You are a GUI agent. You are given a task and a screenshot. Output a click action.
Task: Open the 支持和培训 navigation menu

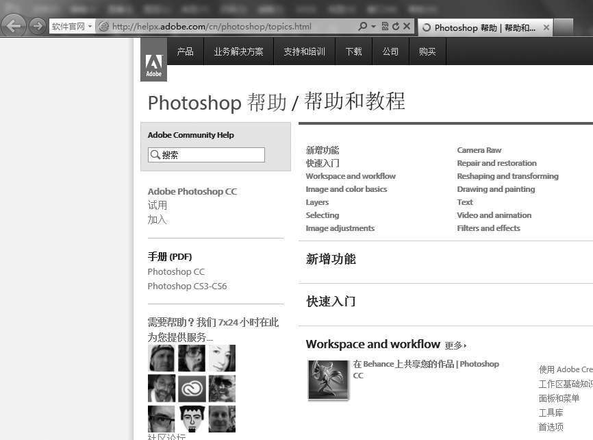click(x=304, y=51)
